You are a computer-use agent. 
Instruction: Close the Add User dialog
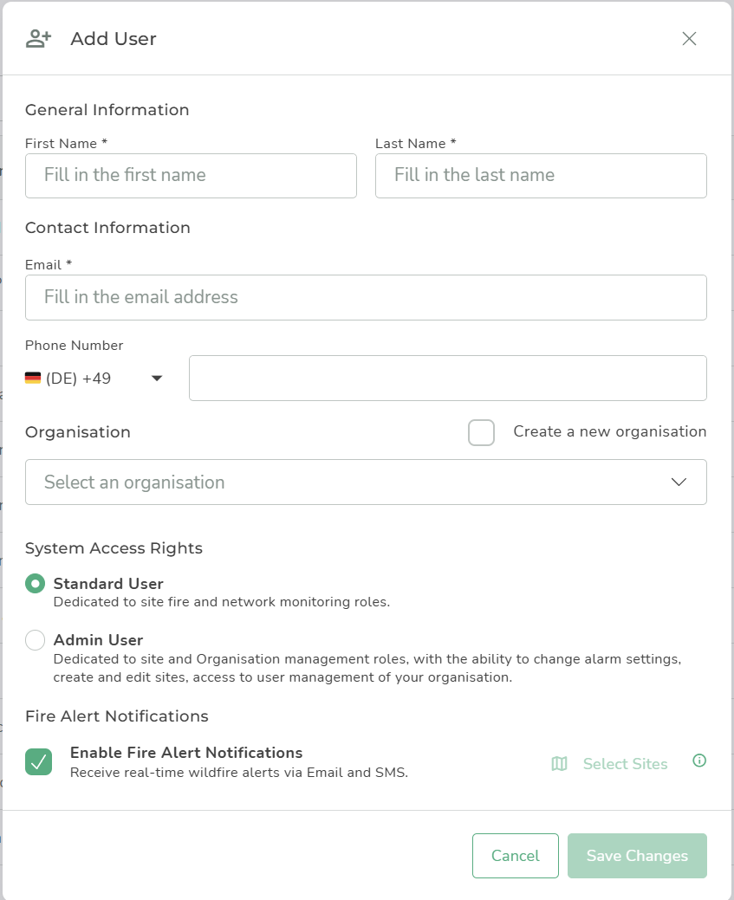tap(689, 38)
